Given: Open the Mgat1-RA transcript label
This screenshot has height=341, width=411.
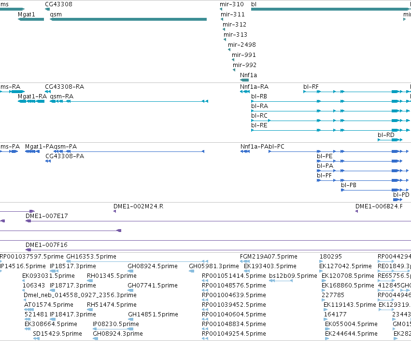Looking at the screenshot, I should 32,96.
